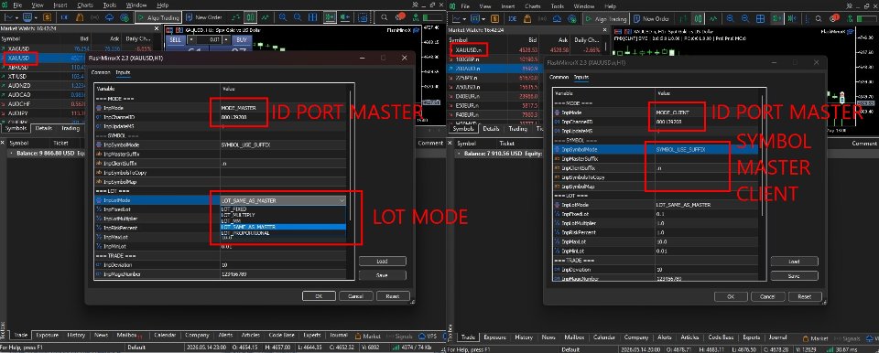Toggle chart shift in MODE_CLIENT terminal toolbar
Screen dimensions: 879x353
click(792, 18)
